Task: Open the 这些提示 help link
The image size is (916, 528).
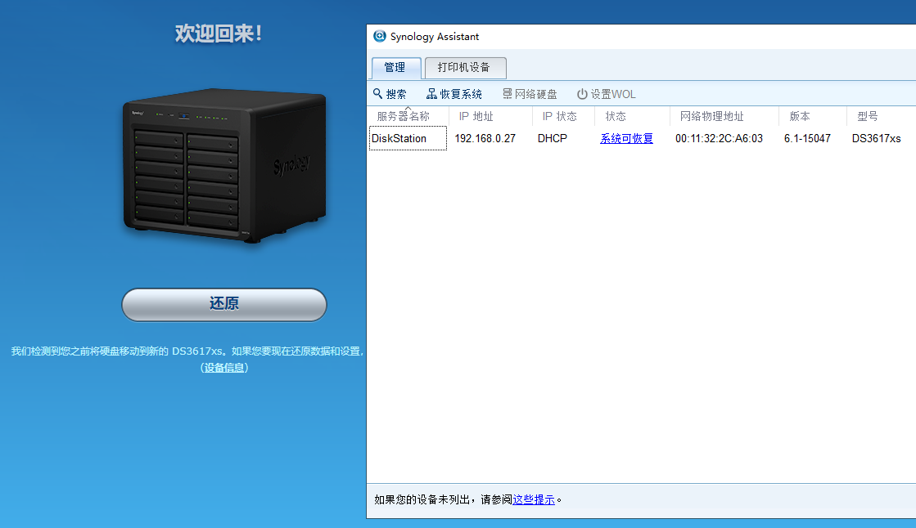Action: point(534,499)
